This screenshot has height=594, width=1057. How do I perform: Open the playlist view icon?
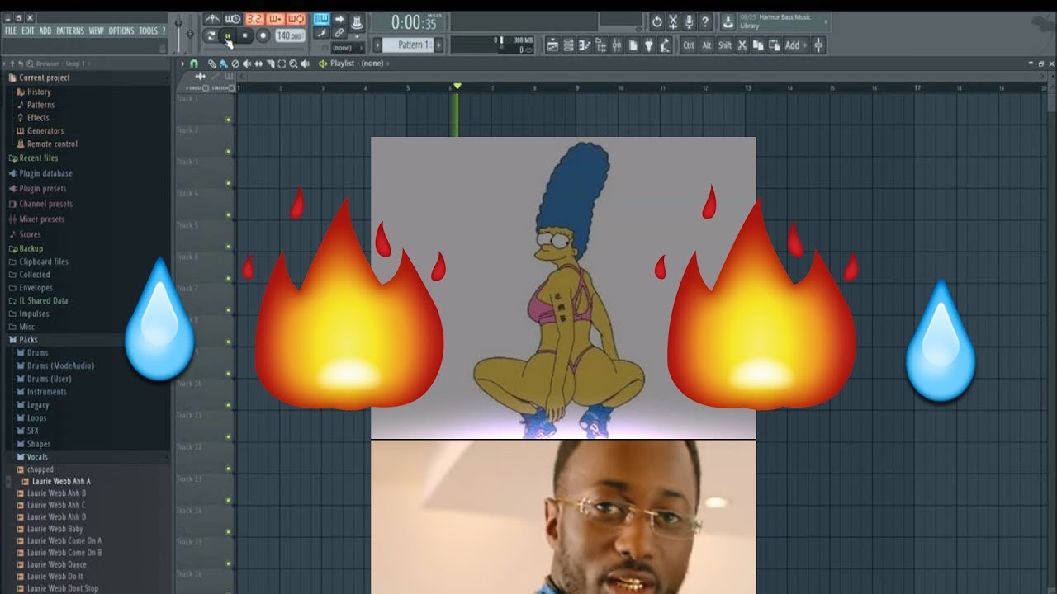(552, 45)
